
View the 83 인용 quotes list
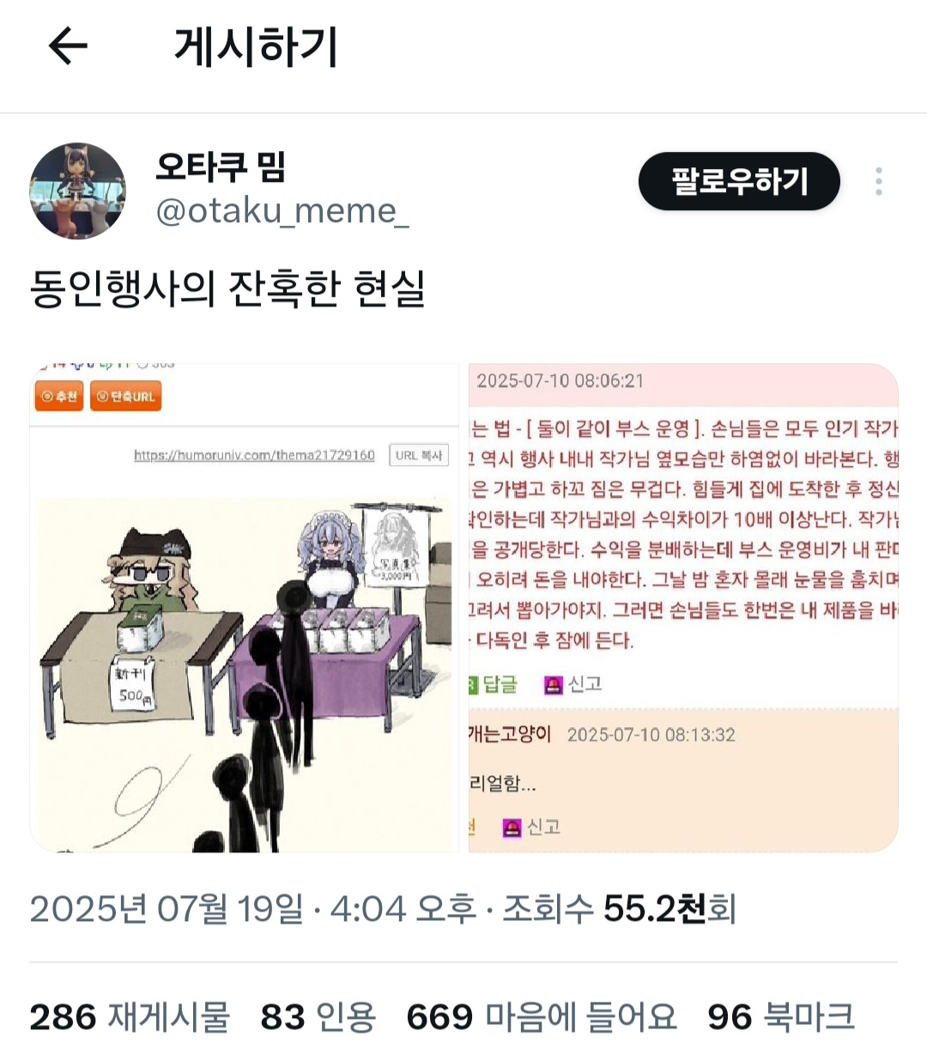pyautogui.click(x=318, y=1017)
